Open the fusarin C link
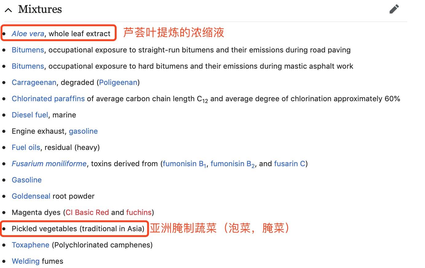The image size is (425, 268). coord(290,164)
